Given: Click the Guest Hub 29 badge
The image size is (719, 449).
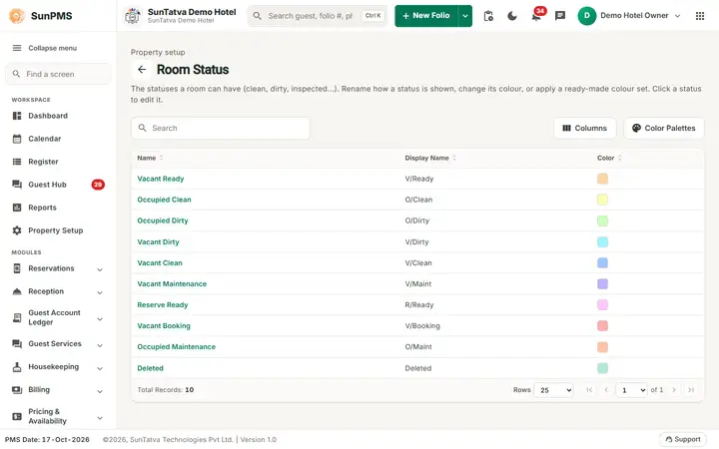Looking at the screenshot, I should 98,185.
